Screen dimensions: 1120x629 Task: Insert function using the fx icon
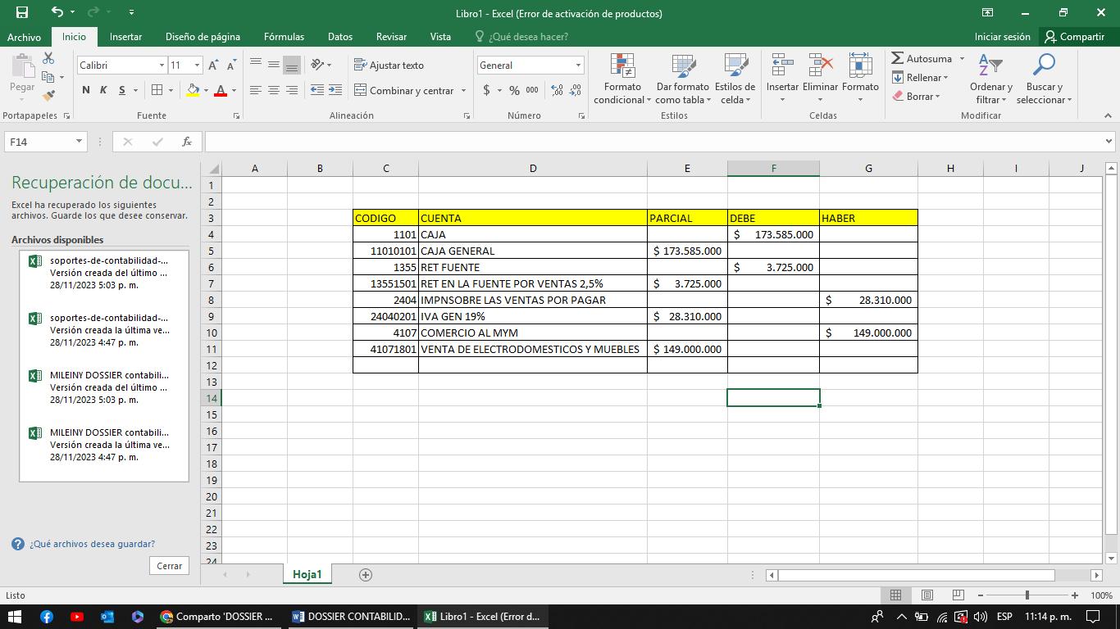187,142
